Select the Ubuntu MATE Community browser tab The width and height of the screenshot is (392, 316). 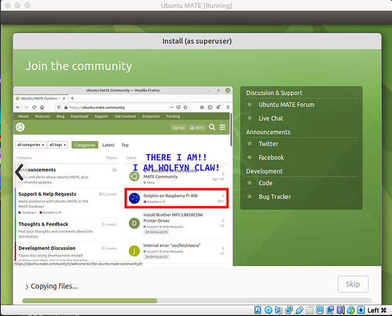[x=41, y=99]
